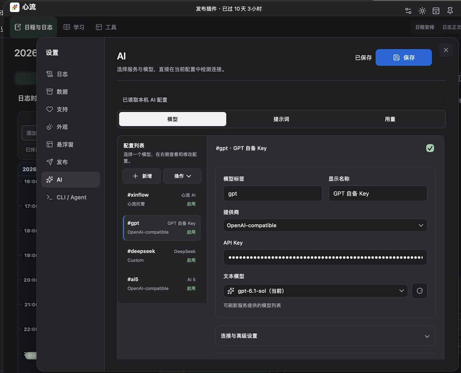Select the AI settings section

pos(70,180)
